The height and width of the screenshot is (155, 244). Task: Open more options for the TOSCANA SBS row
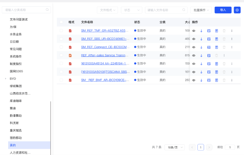[x=232, y=72]
